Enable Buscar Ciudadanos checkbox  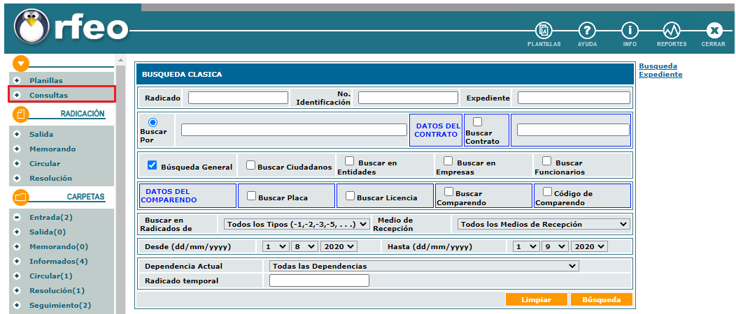point(251,165)
